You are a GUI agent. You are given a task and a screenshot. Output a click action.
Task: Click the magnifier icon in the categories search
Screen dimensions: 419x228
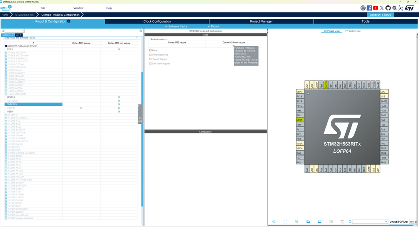click(3, 31)
